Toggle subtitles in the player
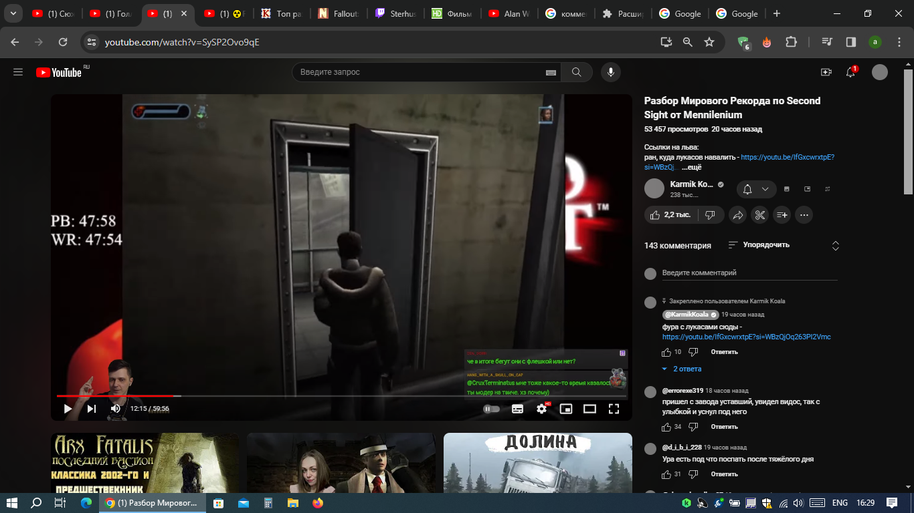Screen dimensions: 914x513 (x=517, y=409)
